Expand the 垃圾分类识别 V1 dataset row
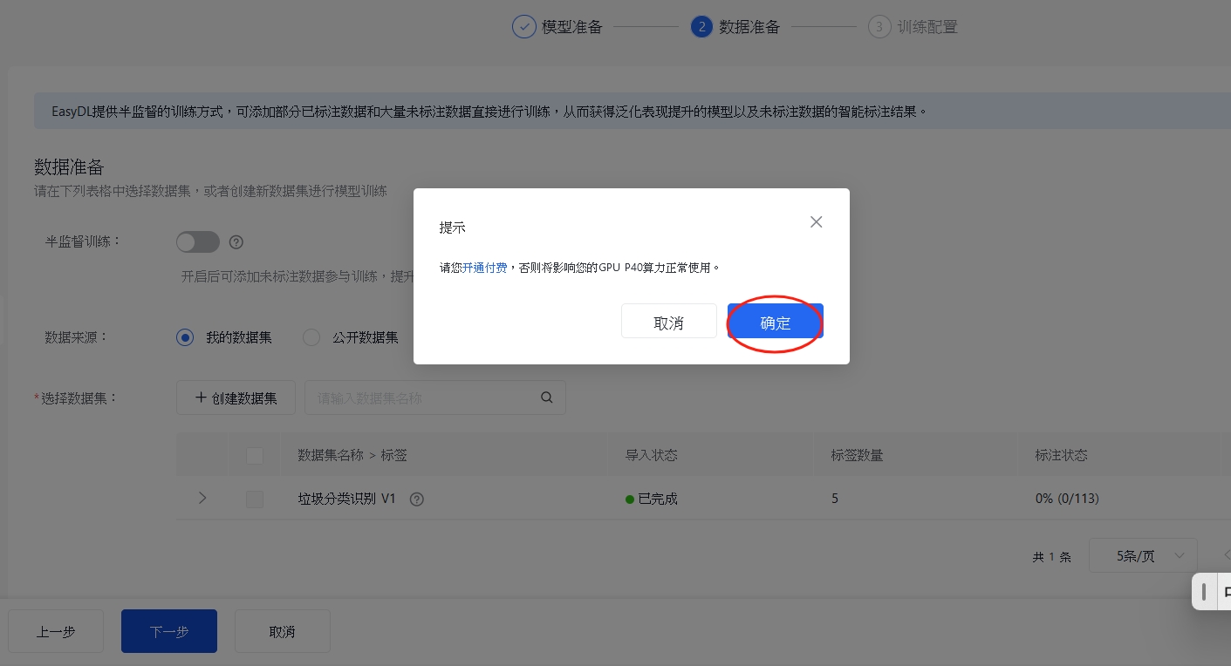 202,498
